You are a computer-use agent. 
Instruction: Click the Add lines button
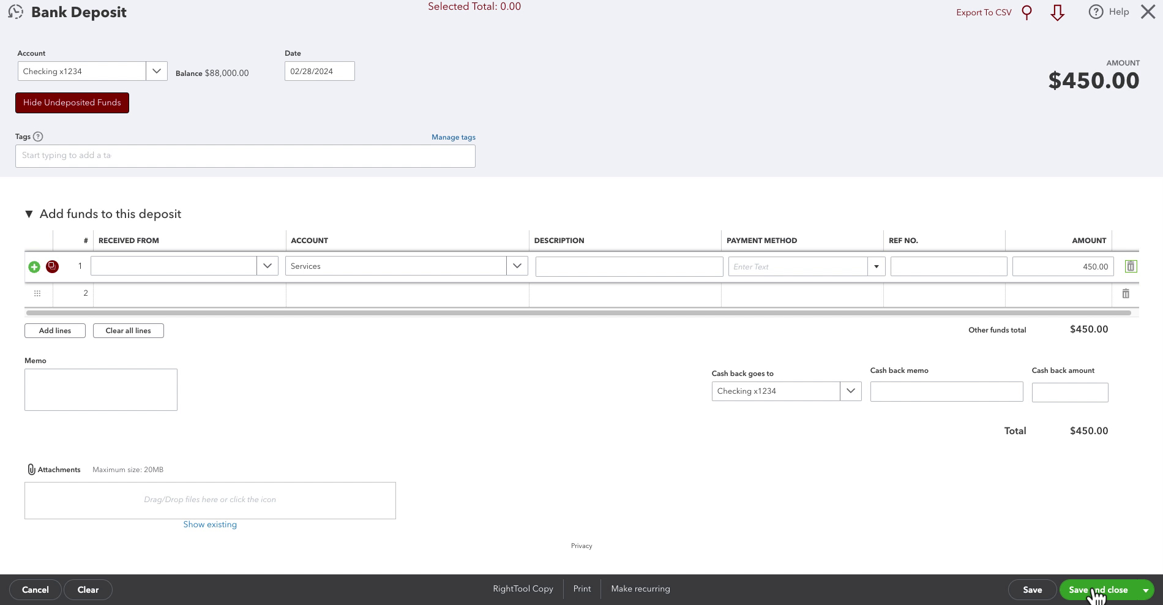pos(55,331)
